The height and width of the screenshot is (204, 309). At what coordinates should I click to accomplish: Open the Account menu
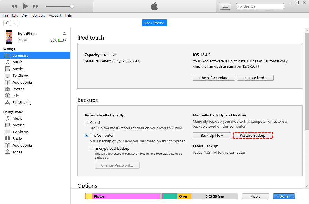tap(55, 15)
